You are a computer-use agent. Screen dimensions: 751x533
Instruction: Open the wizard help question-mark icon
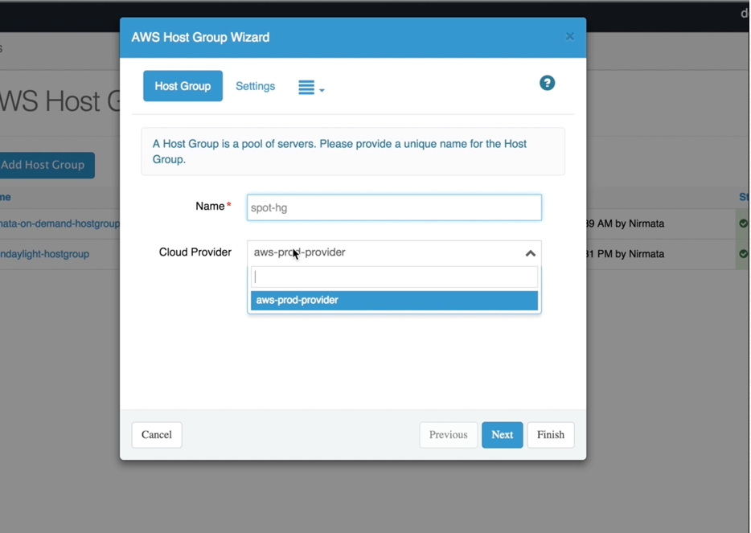point(547,83)
